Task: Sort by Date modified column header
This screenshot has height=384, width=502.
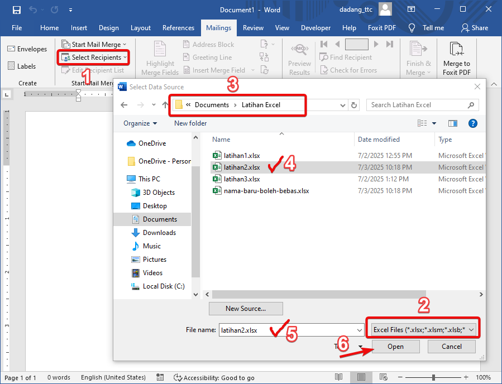Action: (379, 140)
